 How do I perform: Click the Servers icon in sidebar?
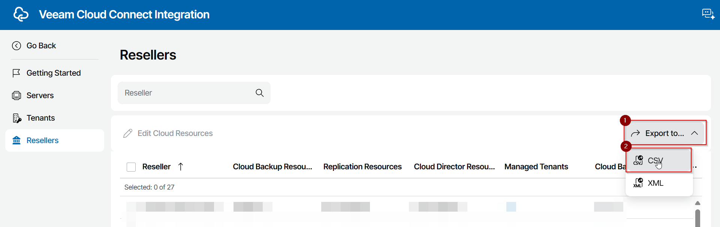(16, 96)
